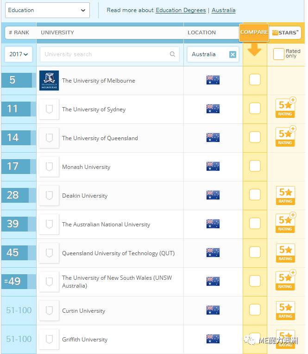Click placeholder shield for University of Queensland

click(x=49, y=138)
